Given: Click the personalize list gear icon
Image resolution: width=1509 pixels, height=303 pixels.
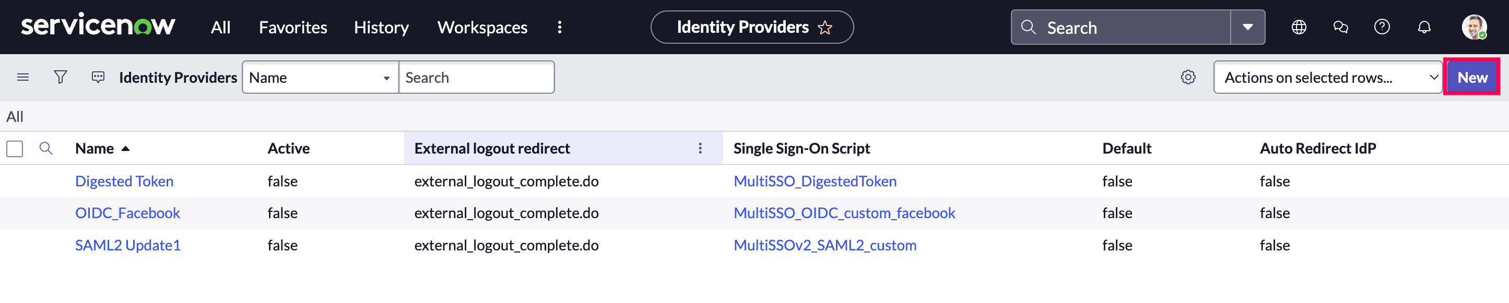Looking at the screenshot, I should [1187, 77].
